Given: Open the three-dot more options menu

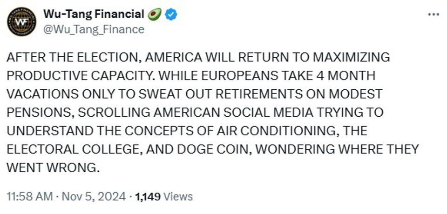Looking at the screenshot, I should 433,14.
